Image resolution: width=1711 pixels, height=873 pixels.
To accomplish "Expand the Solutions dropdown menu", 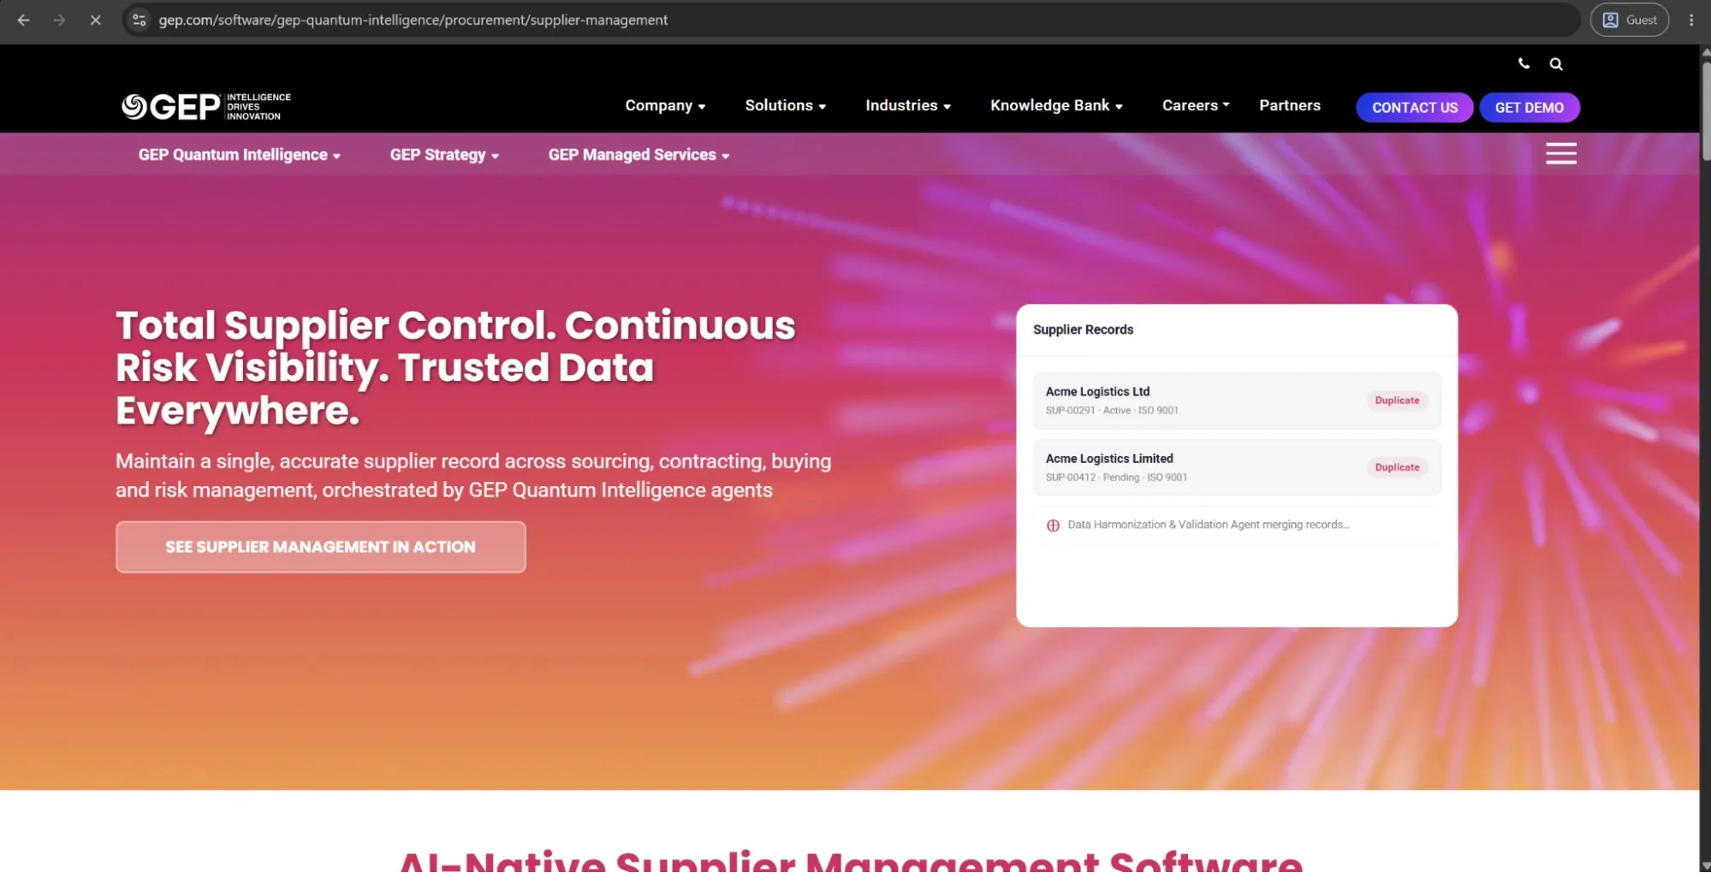I will pos(785,105).
